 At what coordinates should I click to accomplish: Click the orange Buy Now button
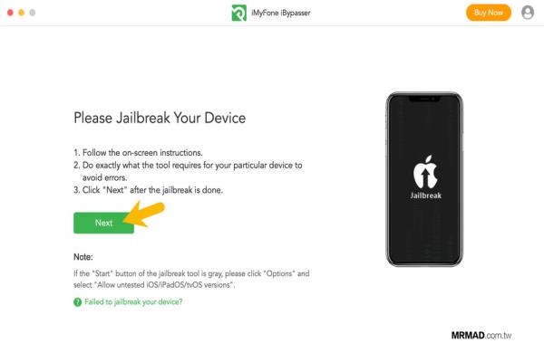point(488,13)
